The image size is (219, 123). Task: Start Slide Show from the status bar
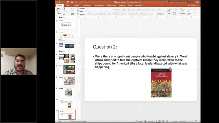(x=167, y=121)
